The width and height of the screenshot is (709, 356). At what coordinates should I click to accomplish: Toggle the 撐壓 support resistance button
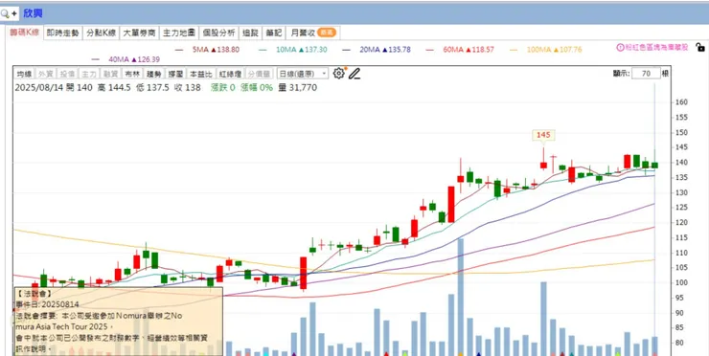(175, 74)
